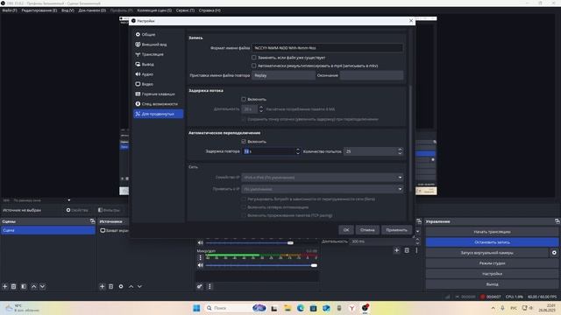The width and height of the screenshot is (561, 315).
Task: Open the Help (Справка) menu
Action: coord(209,10)
